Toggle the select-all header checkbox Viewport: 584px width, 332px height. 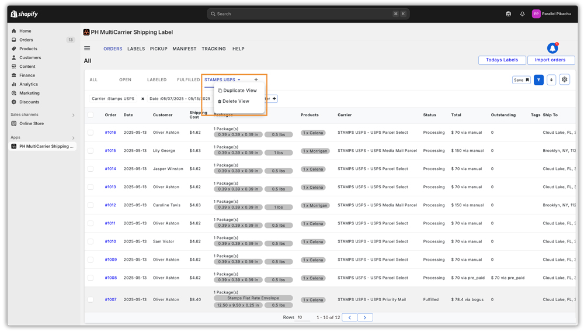(91, 115)
